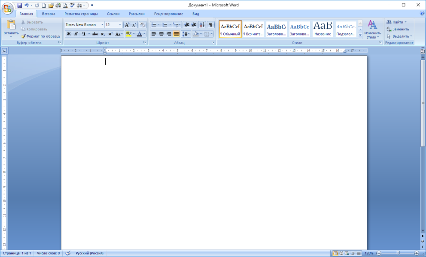Click Русский (Россия) language in status bar
The image size is (426, 257).
click(x=89, y=253)
